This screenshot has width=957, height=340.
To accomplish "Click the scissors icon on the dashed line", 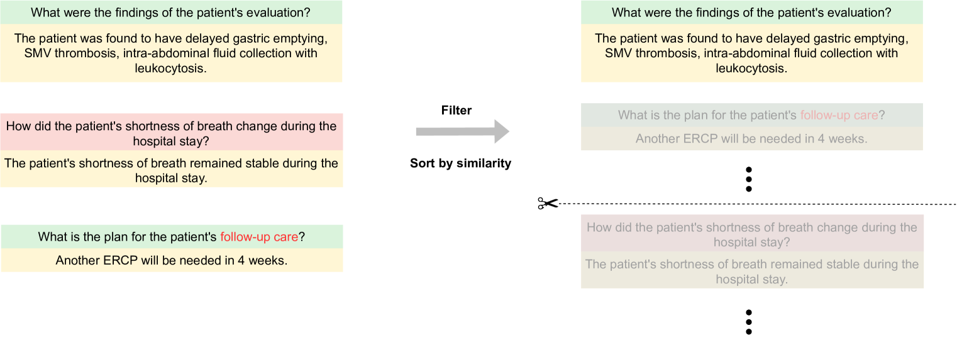I will click(547, 204).
